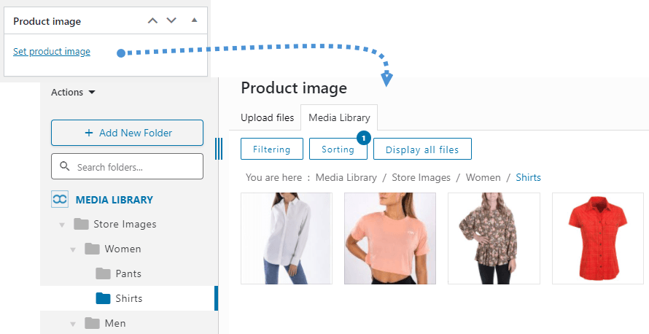Click the Set product image link
The width and height of the screenshot is (649, 334).
pyautogui.click(x=52, y=52)
